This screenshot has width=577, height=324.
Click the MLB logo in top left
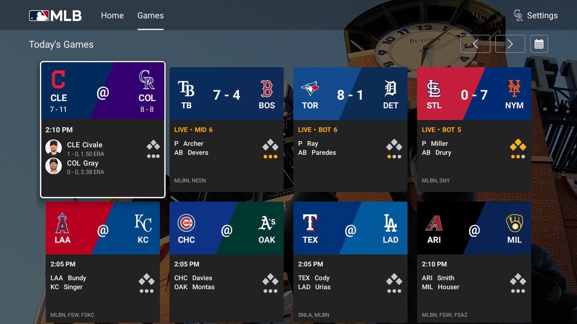[56, 16]
